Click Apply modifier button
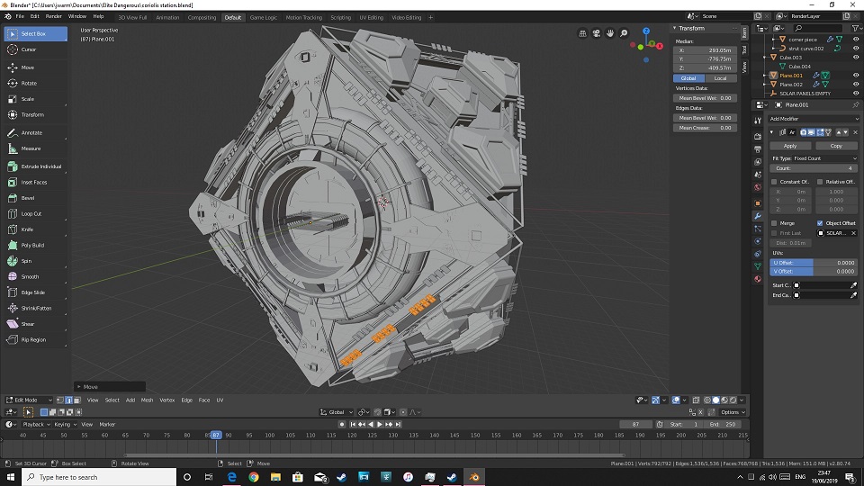This screenshot has width=864, height=486. click(790, 146)
